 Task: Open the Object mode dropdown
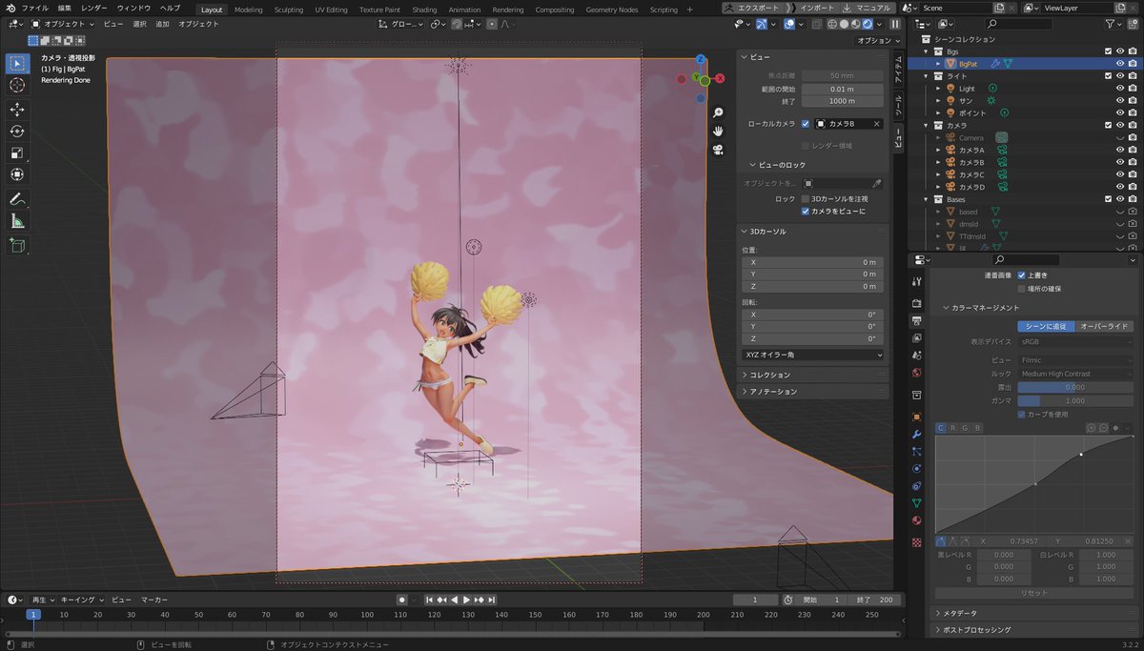(63, 24)
